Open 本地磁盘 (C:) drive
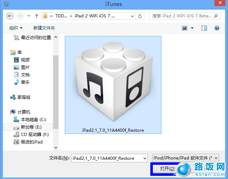This screenshot has height=179, width=228. [x=30, y=120]
